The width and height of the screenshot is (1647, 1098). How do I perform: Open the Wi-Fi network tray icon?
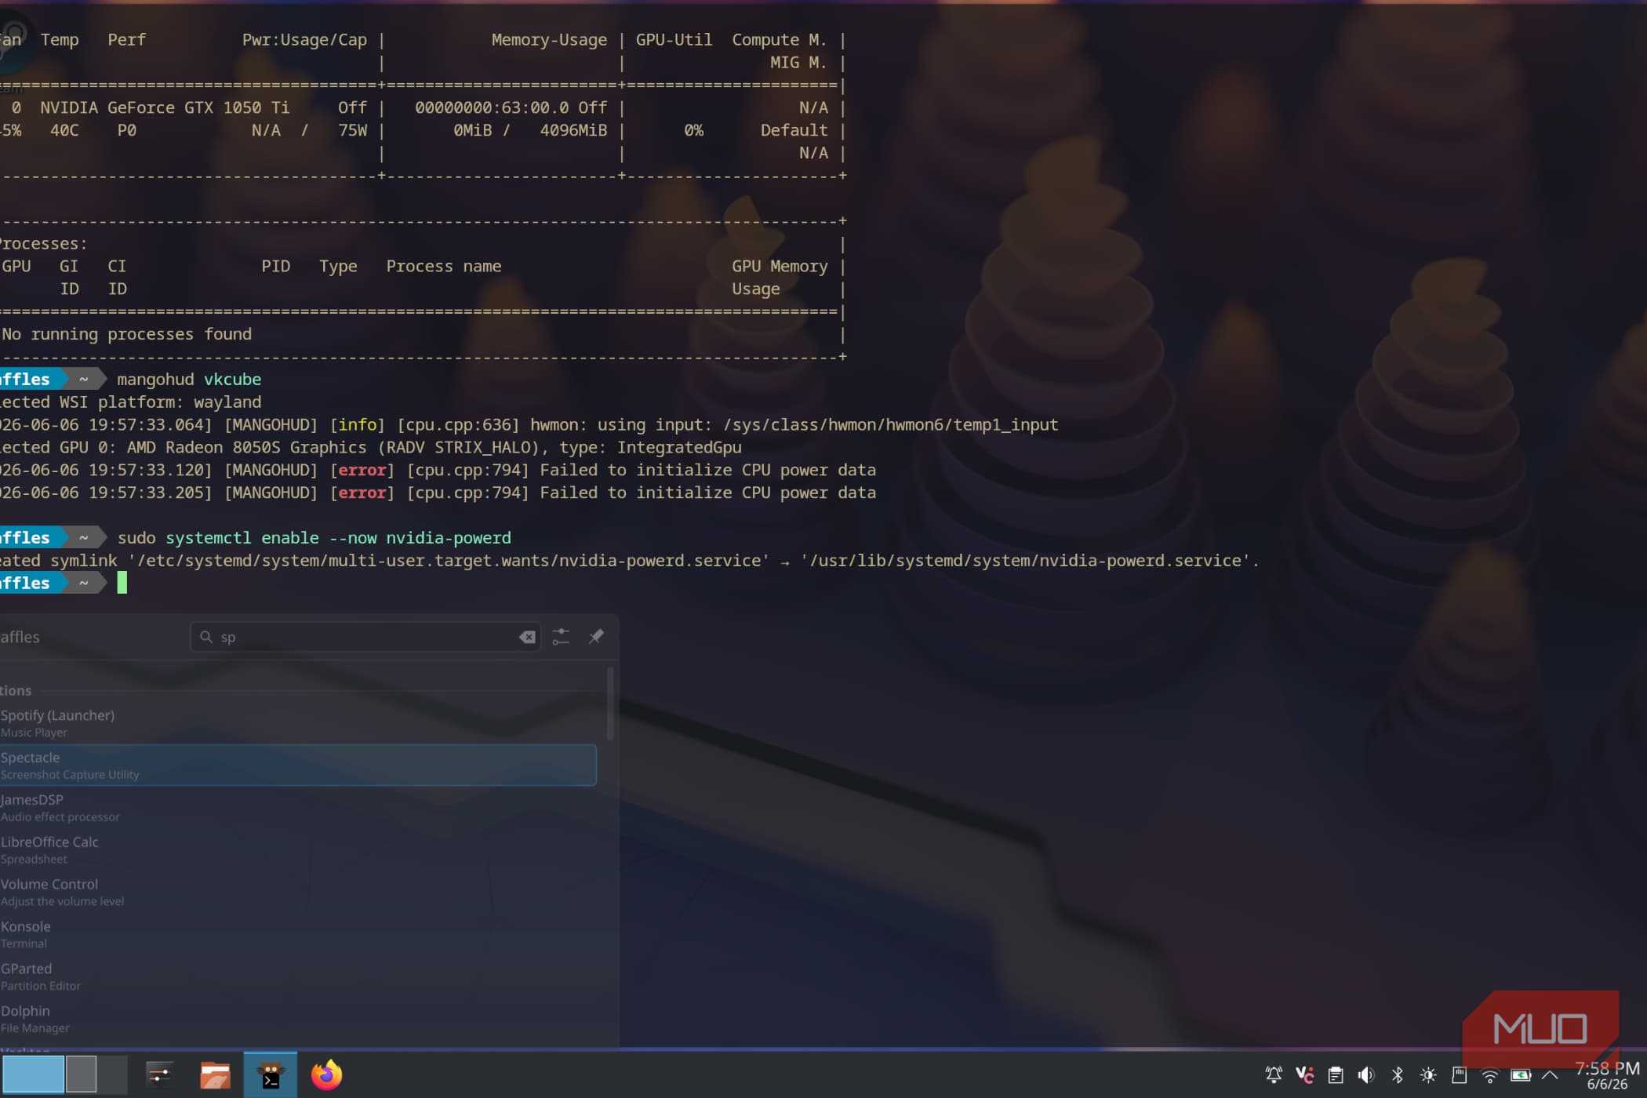[x=1489, y=1075]
